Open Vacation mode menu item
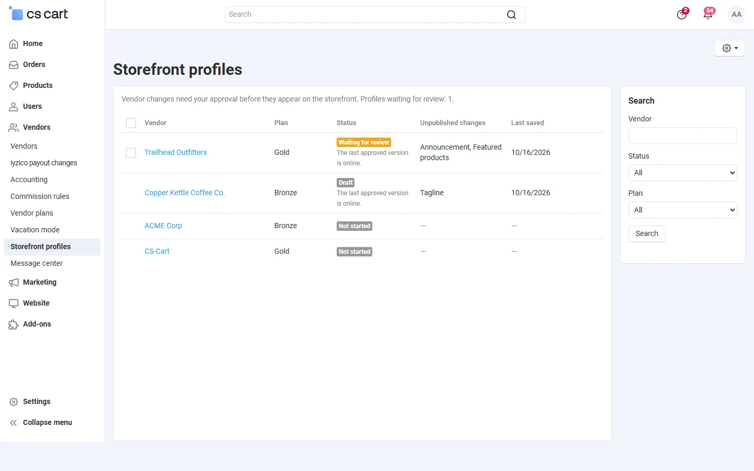 [35, 230]
